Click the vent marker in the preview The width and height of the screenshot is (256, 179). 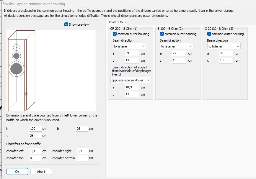coord(26,94)
